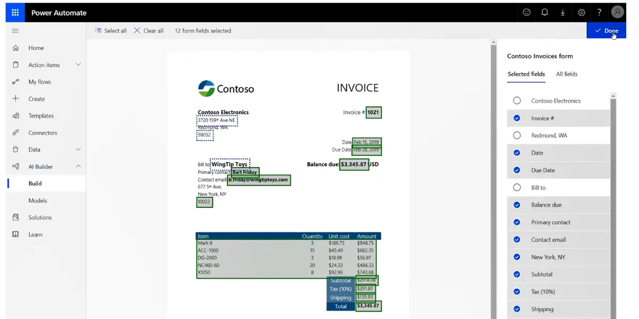Select the 10022 zip code box

point(204,202)
